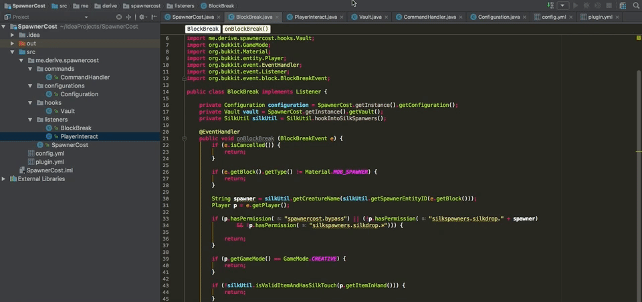
Task: Collapse the hooks package
Action: click(30, 103)
